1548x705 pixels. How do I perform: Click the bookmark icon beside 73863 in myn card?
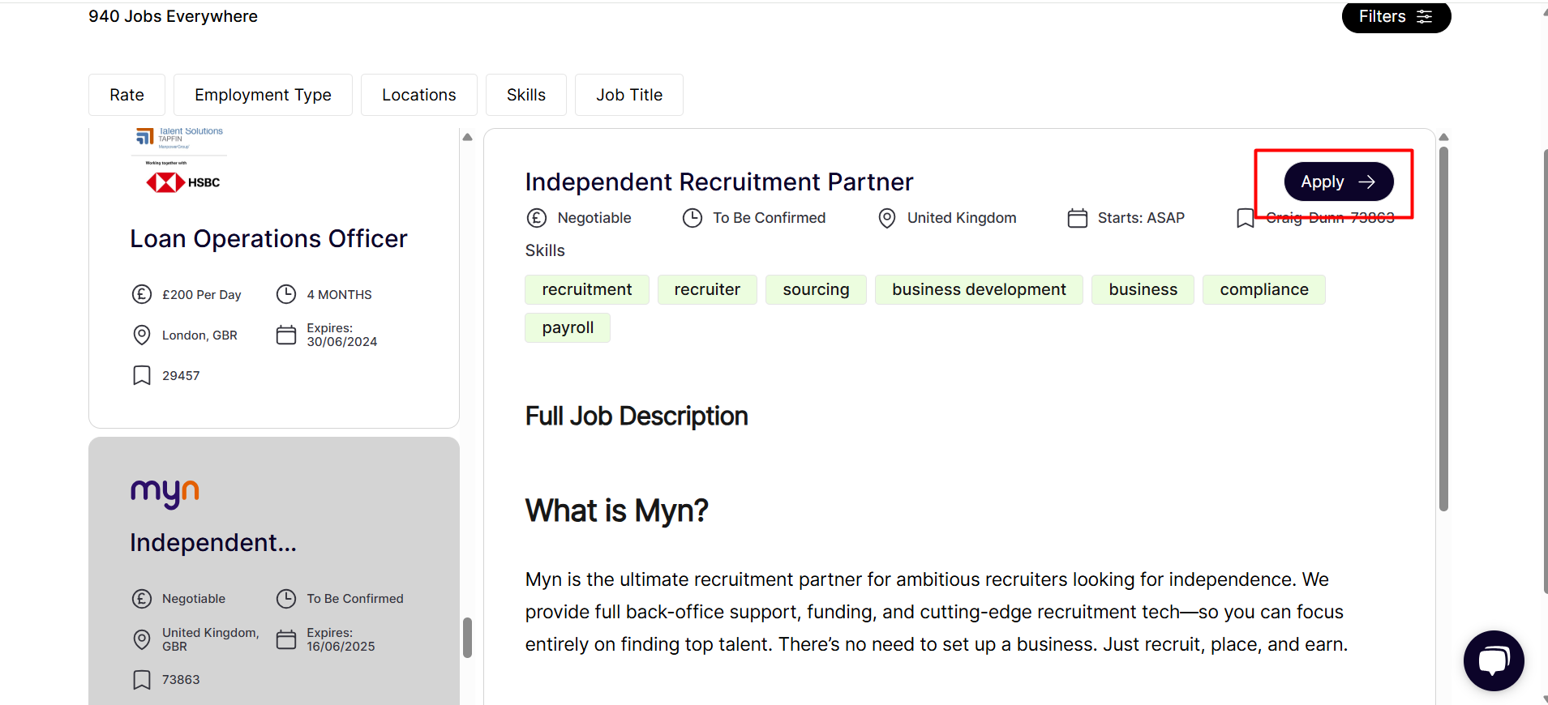142,680
